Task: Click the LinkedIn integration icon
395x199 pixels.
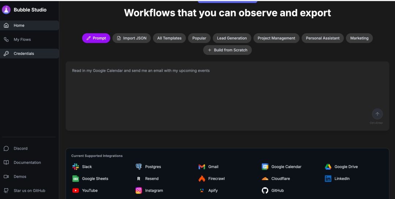Action: point(328,179)
